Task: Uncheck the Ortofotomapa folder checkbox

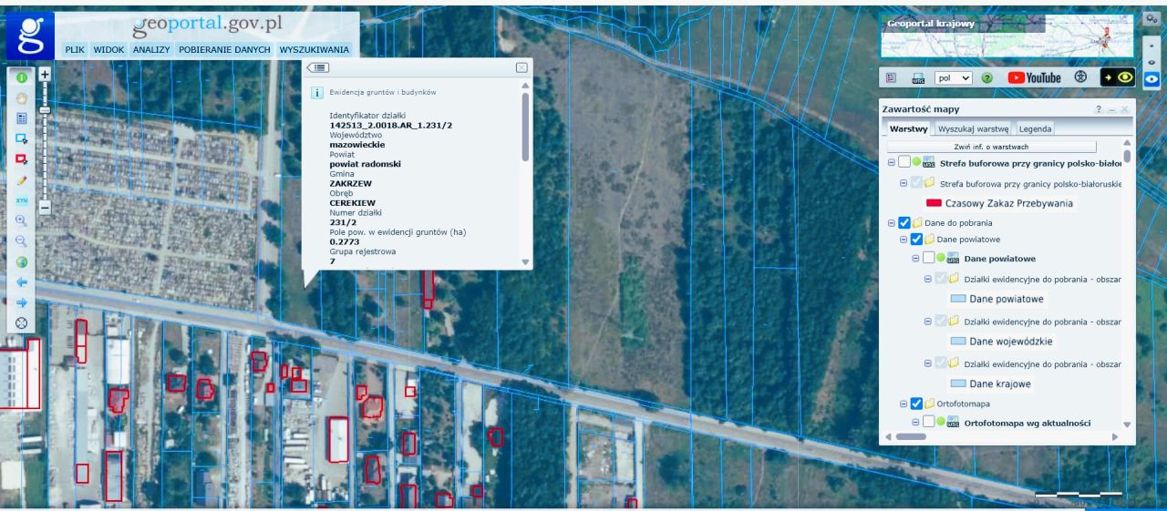Action: pos(916,404)
